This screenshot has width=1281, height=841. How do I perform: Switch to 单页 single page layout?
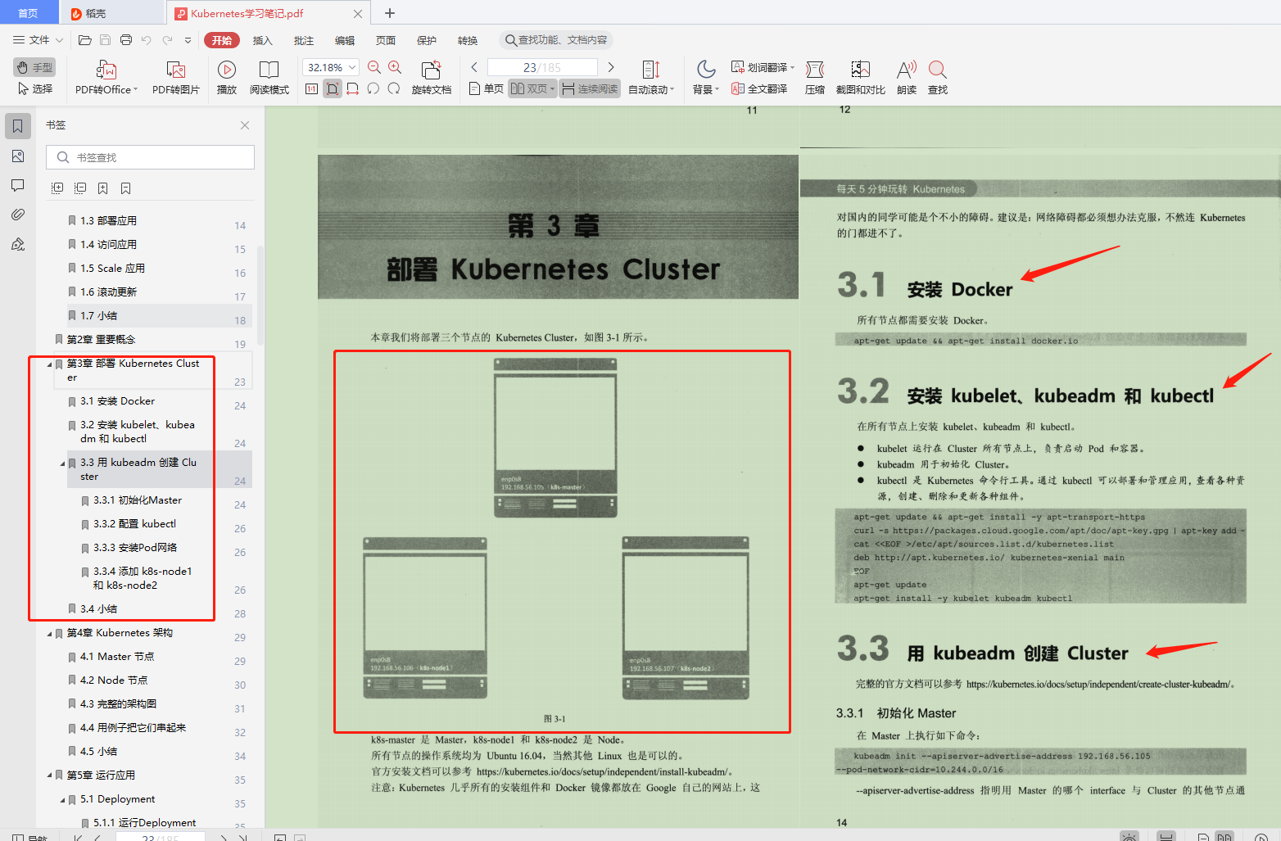tap(486, 88)
